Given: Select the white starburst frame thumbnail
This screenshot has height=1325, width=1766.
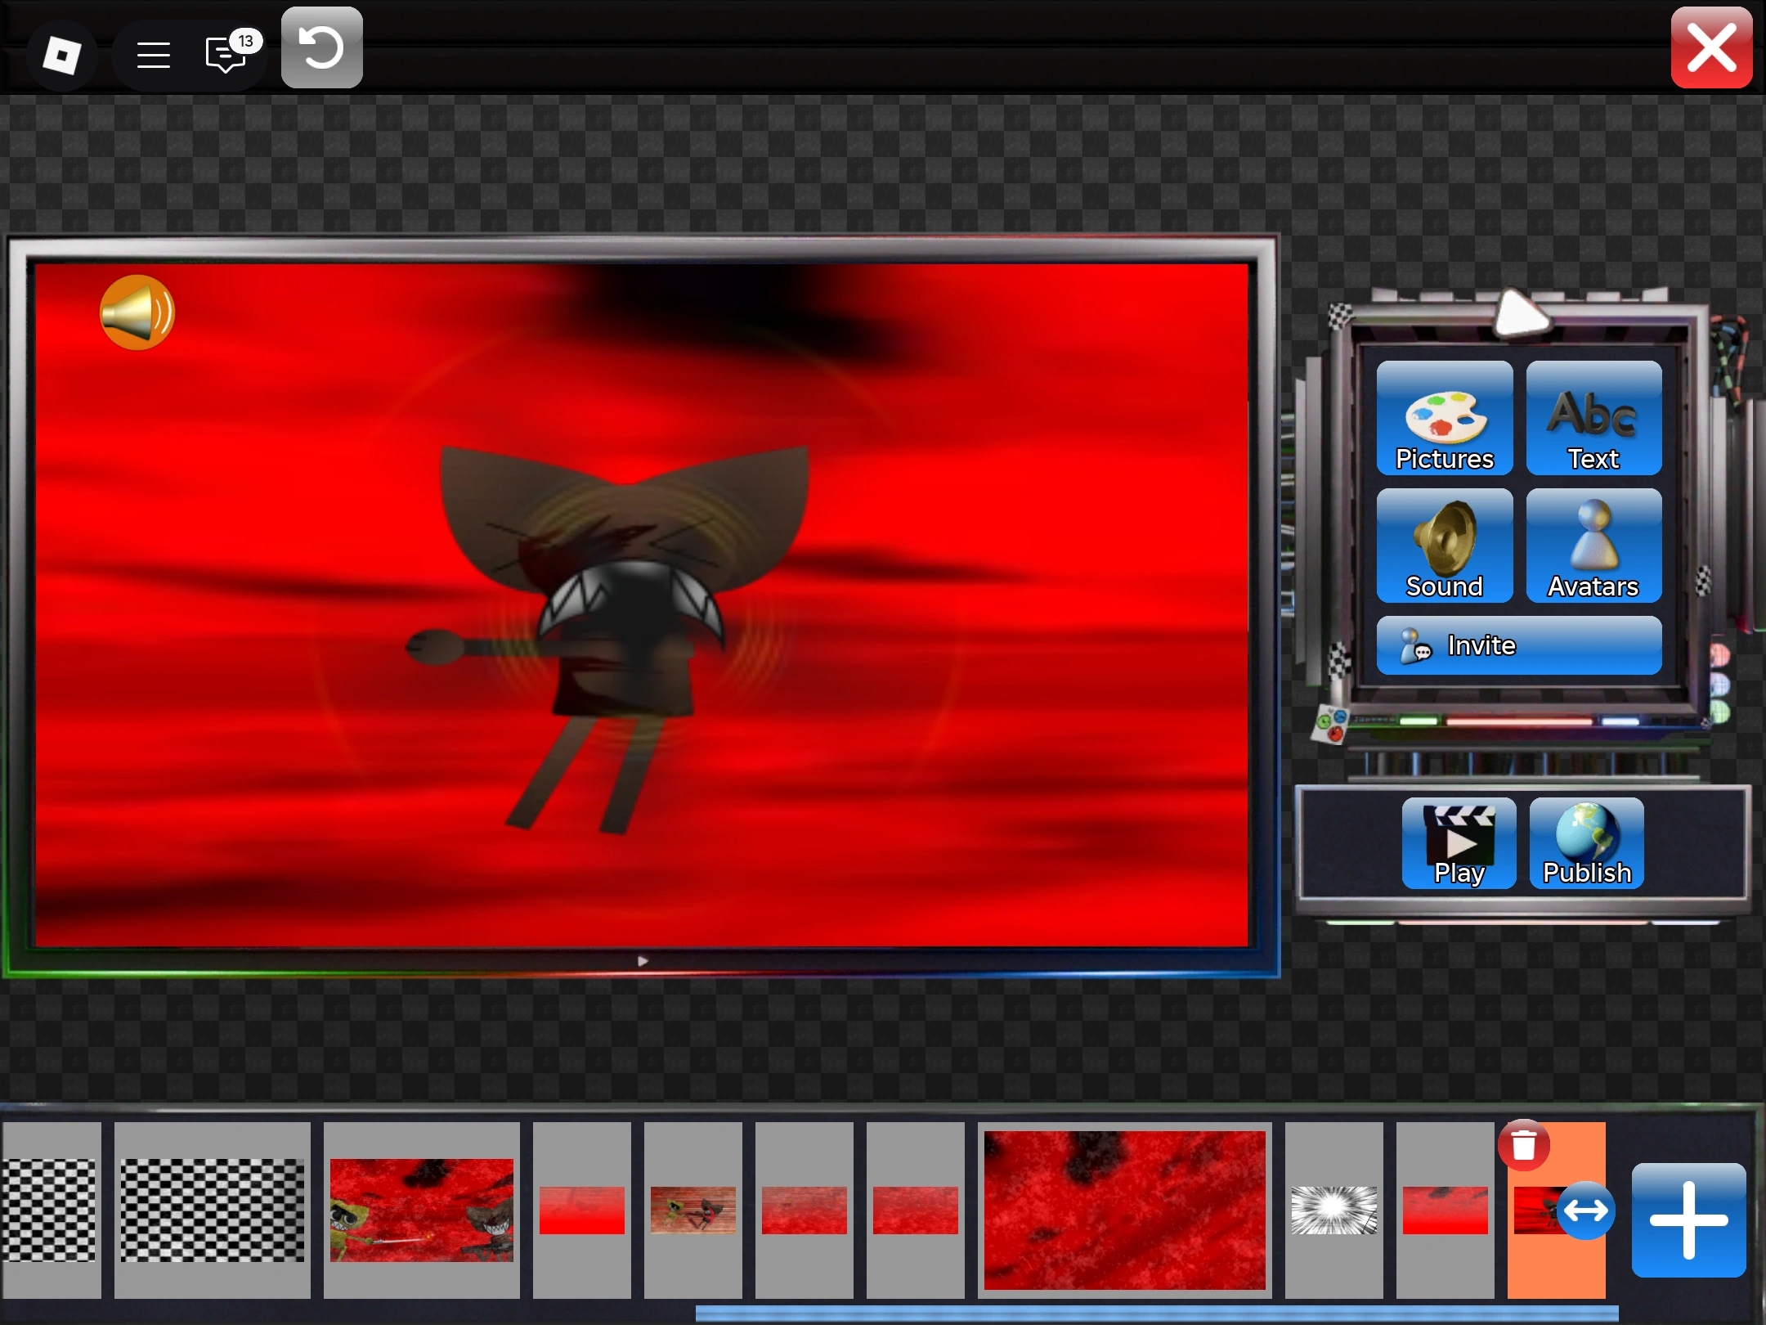Looking at the screenshot, I should pos(1333,1210).
